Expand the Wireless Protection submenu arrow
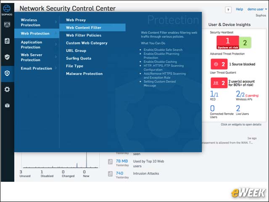 [x=56, y=22]
